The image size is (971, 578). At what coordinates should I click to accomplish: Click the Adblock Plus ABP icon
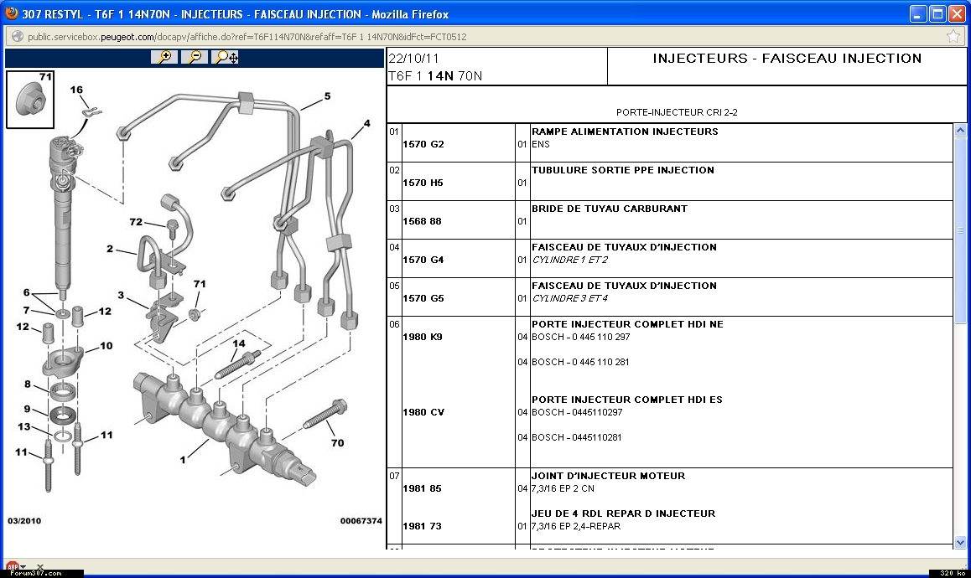click(x=11, y=568)
